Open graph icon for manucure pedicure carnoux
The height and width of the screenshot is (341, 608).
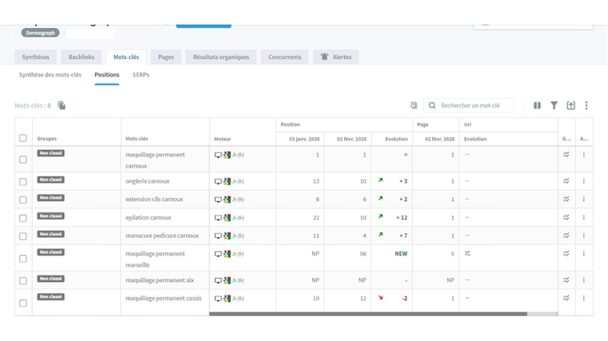pyautogui.click(x=566, y=236)
